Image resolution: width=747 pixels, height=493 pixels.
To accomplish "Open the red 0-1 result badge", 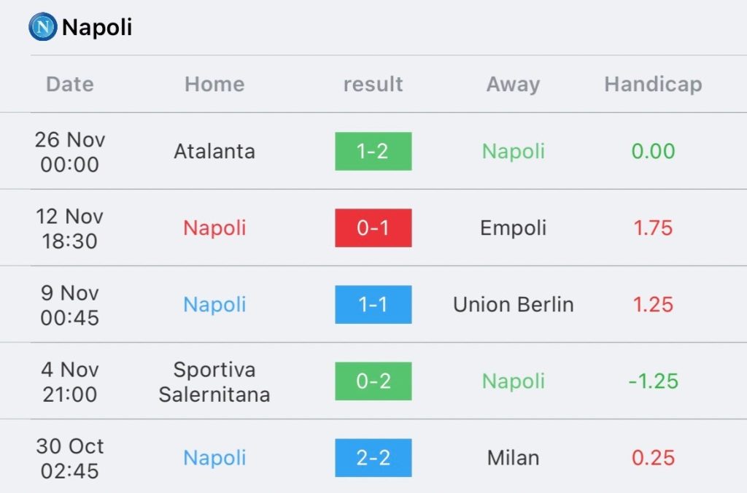I will click(373, 228).
